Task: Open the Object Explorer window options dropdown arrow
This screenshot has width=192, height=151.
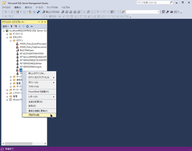Action: tap(39, 22)
